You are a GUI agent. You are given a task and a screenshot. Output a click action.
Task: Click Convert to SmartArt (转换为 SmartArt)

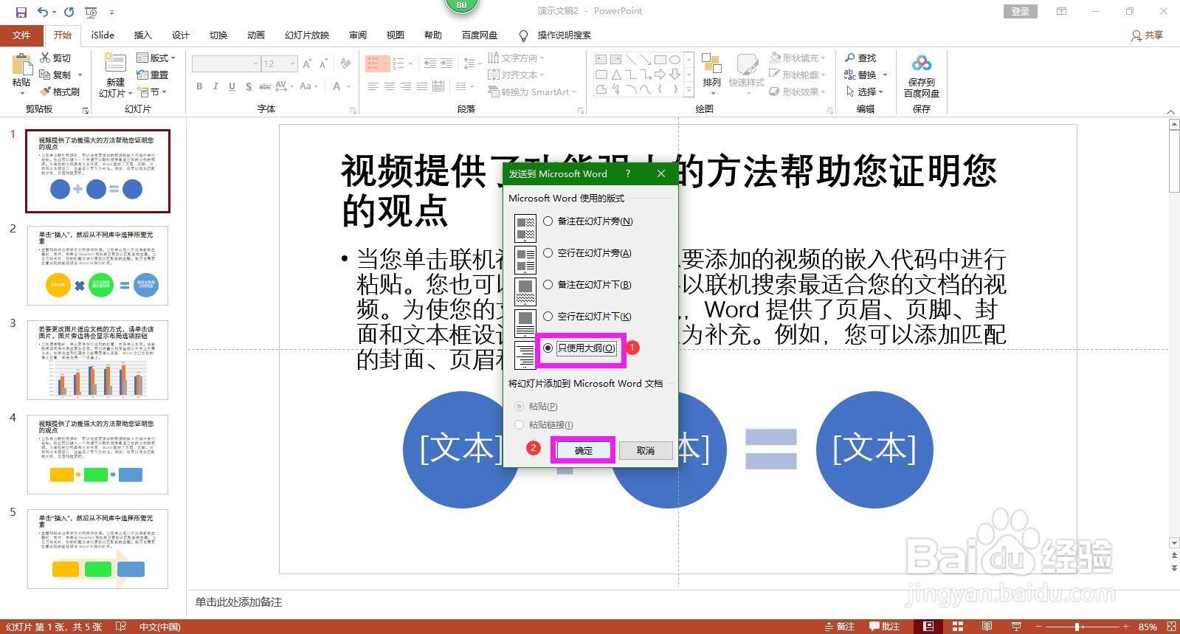click(x=531, y=92)
